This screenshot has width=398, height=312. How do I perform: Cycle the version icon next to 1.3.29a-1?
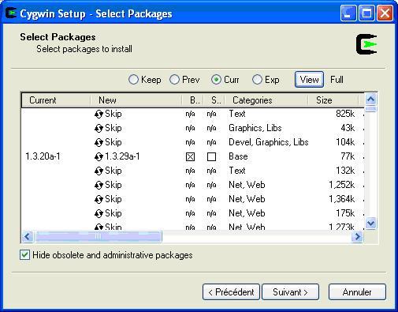[99, 157]
